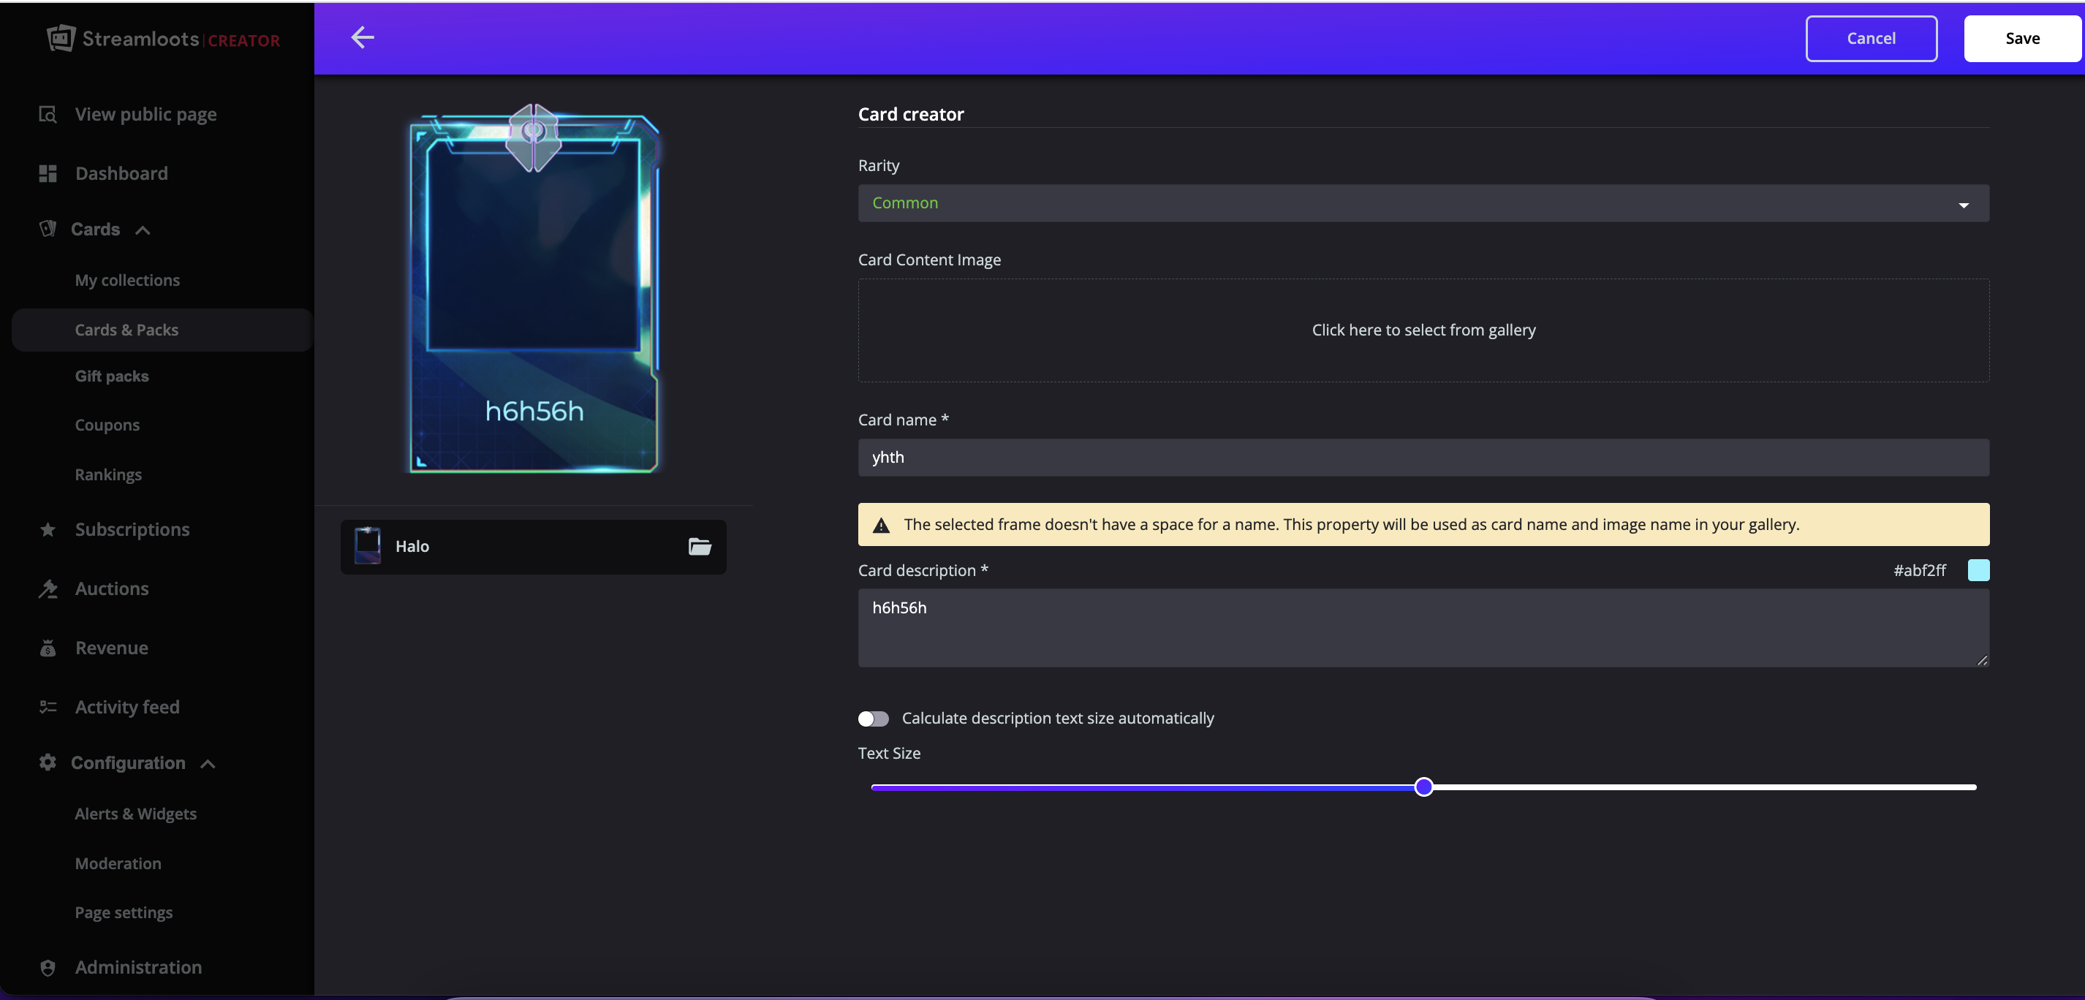Open the description color swatch

pyautogui.click(x=1978, y=570)
